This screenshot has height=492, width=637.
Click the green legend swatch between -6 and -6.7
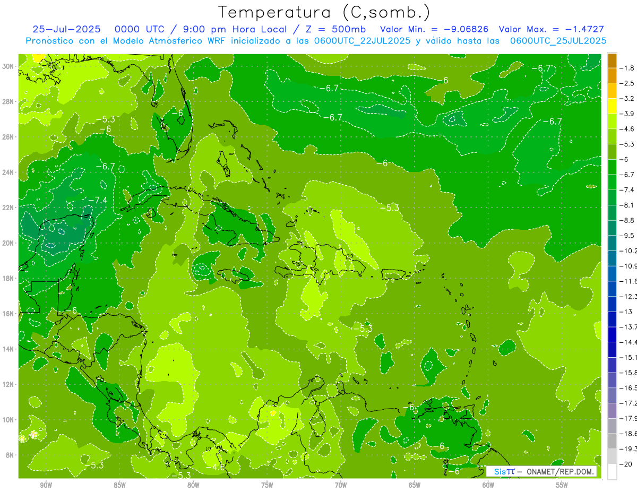pos(612,167)
